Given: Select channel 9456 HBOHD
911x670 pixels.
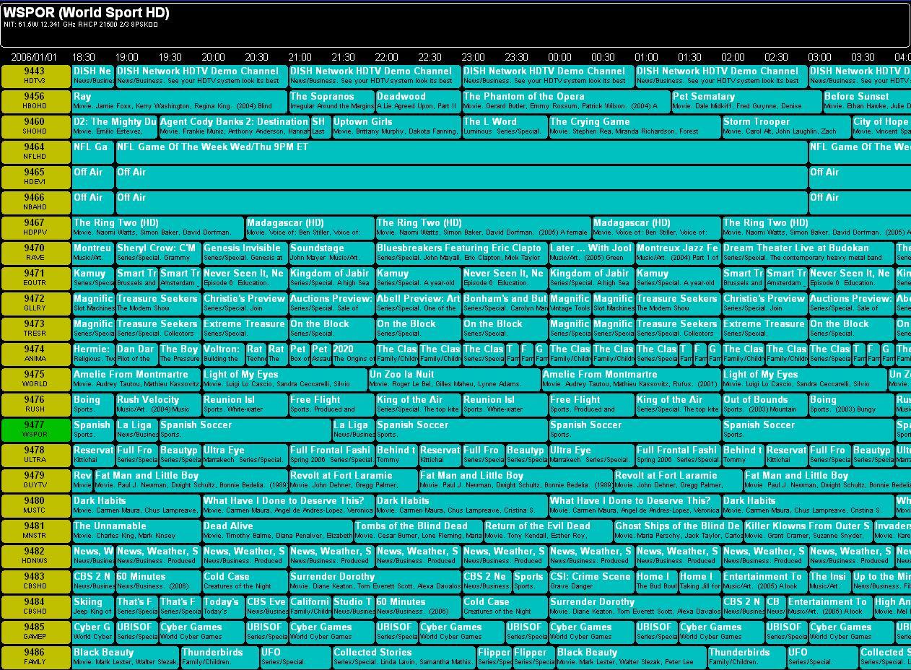Looking at the screenshot, I should (x=35, y=102).
